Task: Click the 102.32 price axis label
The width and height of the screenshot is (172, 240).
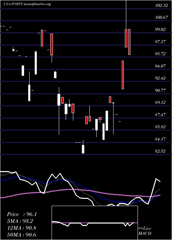Action: pos(161,6)
